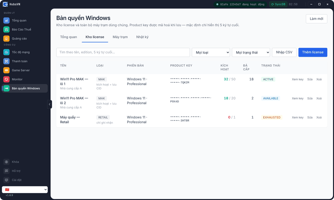Open Monitor sidebar icon
Image resolution: width=334 pixels, height=200 pixels.
coord(6,79)
